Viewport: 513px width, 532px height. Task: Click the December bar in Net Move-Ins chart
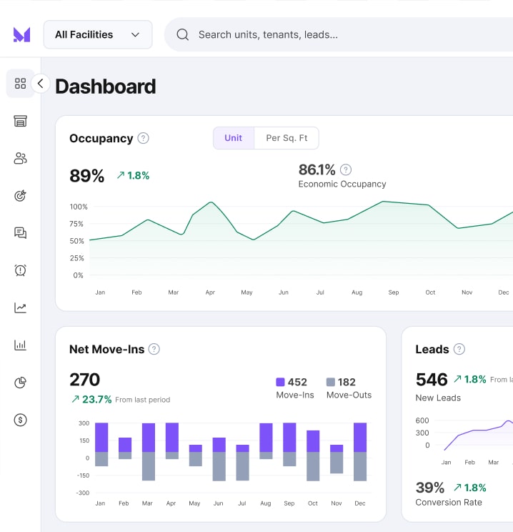[360, 452]
